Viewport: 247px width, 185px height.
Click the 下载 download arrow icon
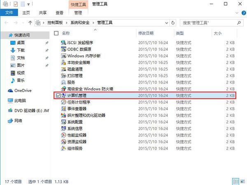(13, 50)
